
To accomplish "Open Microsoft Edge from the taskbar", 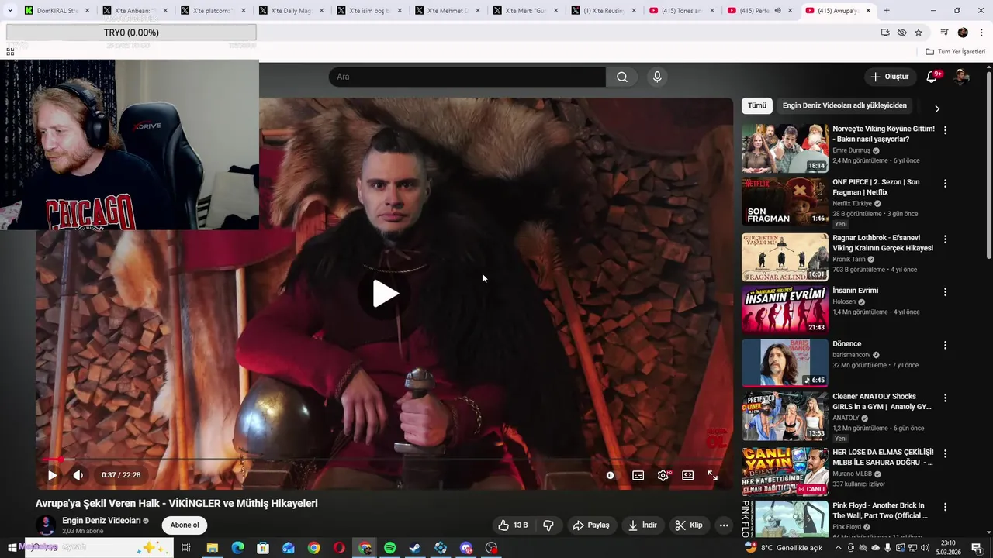I will [x=238, y=548].
